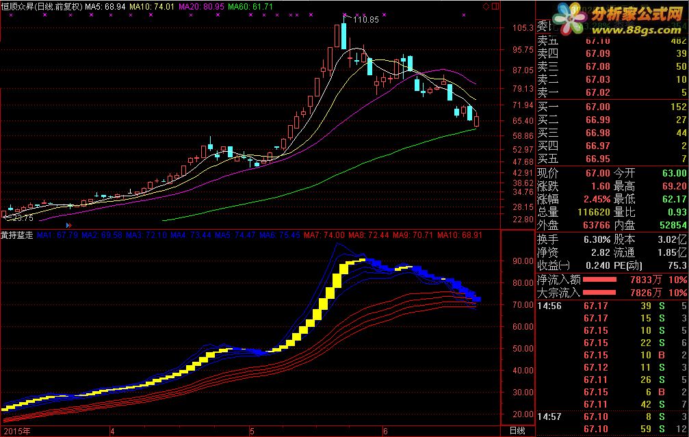Click month 4 on the time axis
Image resolution: width=689 pixels, height=437 pixels.
pos(112,431)
